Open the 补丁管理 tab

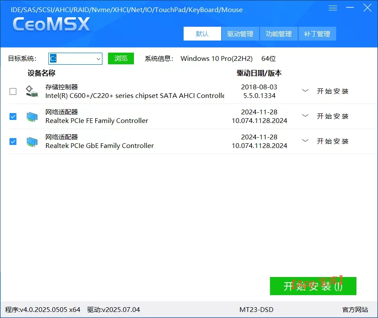(x=317, y=34)
